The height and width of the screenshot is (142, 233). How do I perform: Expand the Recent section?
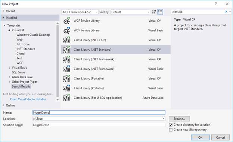3,11
